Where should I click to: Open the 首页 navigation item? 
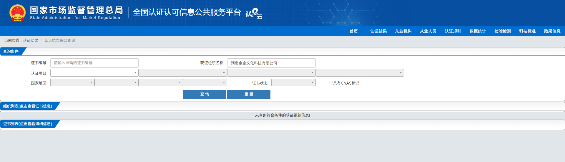354,31
